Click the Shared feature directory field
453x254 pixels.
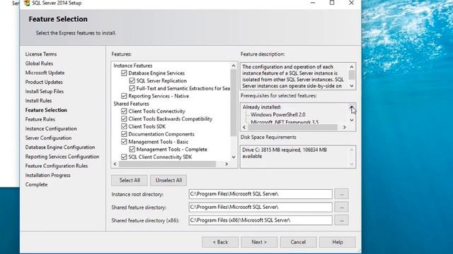260,207
